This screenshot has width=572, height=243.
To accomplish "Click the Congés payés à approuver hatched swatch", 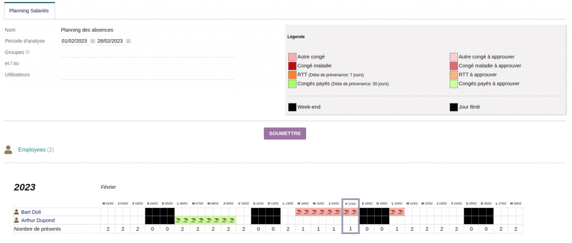I will coord(454,84).
